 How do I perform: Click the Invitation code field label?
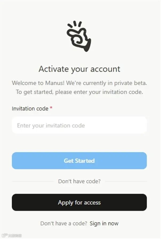[x=30, y=109]
